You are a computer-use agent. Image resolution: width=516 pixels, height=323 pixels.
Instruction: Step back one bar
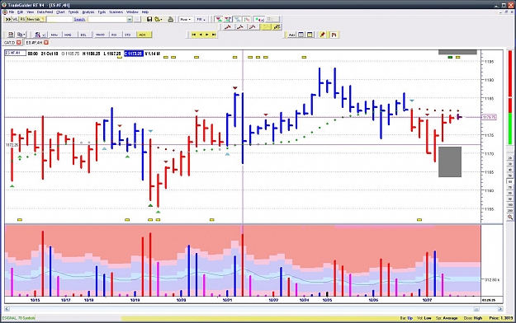pos(201,35)
